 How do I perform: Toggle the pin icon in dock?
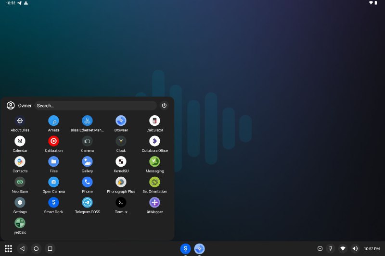pyautogui.click(x=331, y=249)
